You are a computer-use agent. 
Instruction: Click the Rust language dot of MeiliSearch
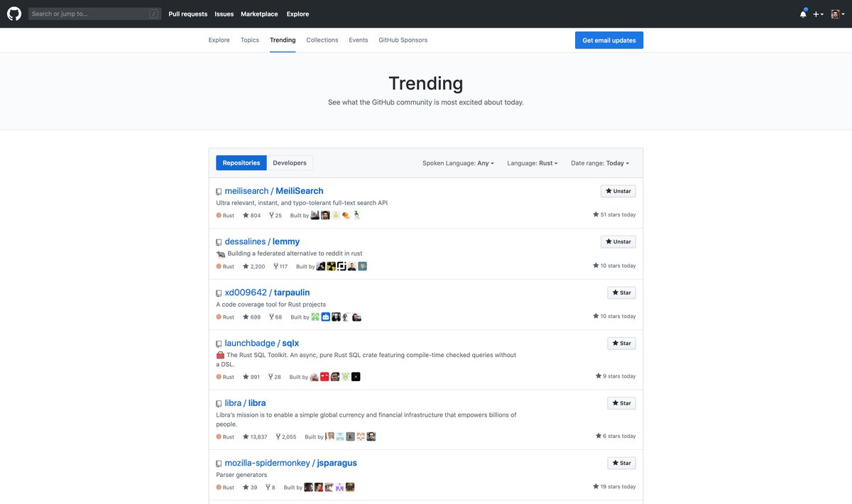[219, 215]
